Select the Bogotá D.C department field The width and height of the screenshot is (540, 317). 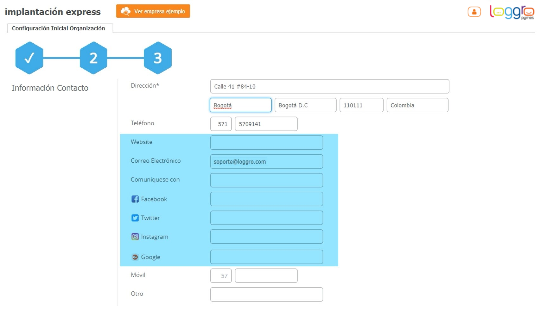click(305, 105)
